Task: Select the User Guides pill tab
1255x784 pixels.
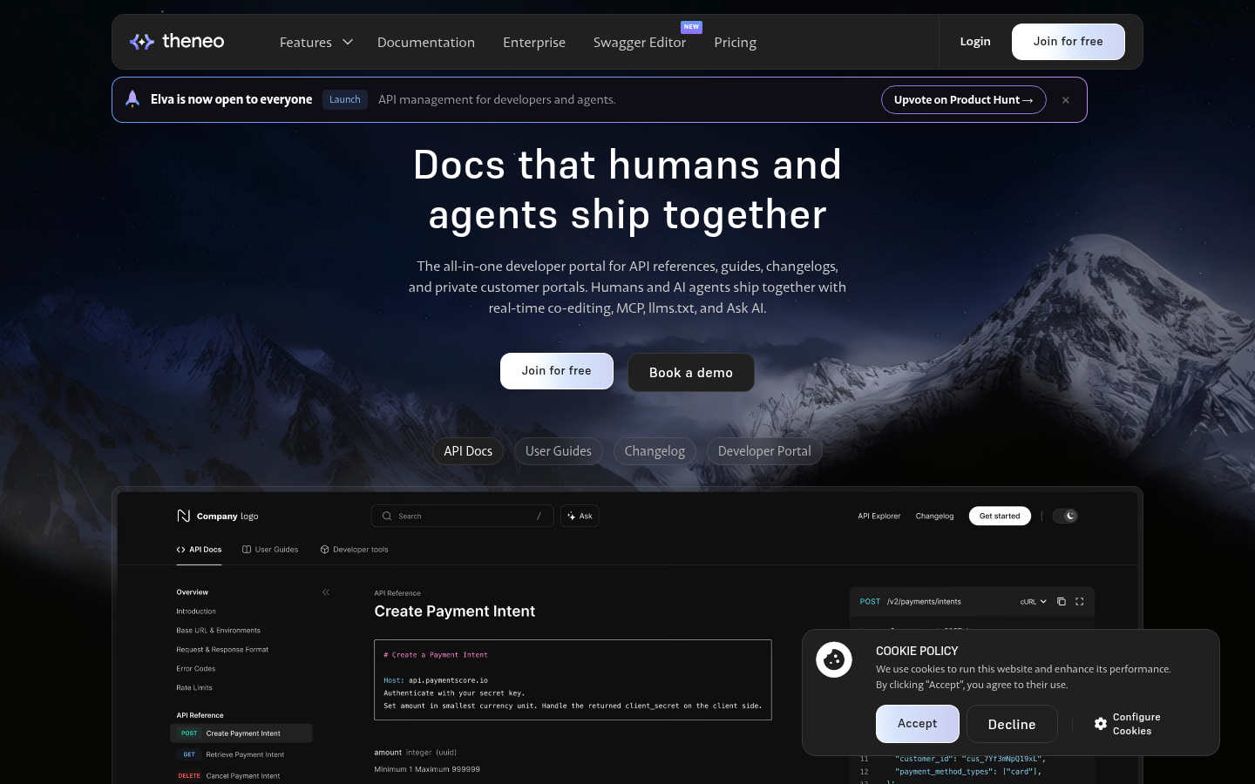Action: (558, 451)
